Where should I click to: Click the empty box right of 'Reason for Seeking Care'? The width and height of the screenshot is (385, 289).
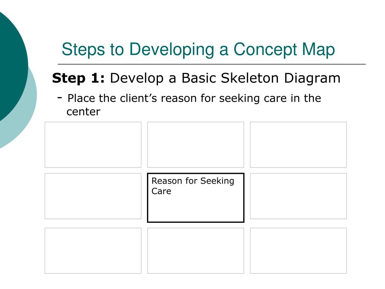[298, 196]
